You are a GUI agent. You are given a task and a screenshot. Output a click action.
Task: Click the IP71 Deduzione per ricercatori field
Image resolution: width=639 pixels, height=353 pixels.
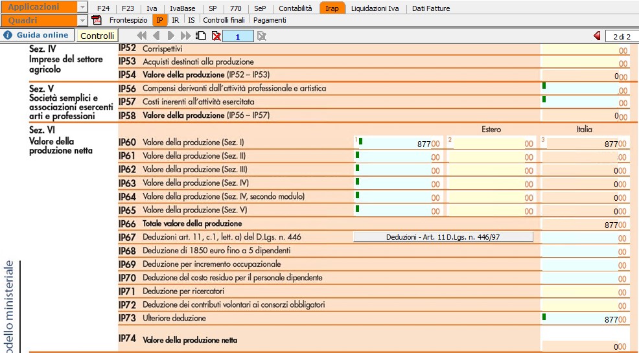pyautogui.click(x=585, y=291)
